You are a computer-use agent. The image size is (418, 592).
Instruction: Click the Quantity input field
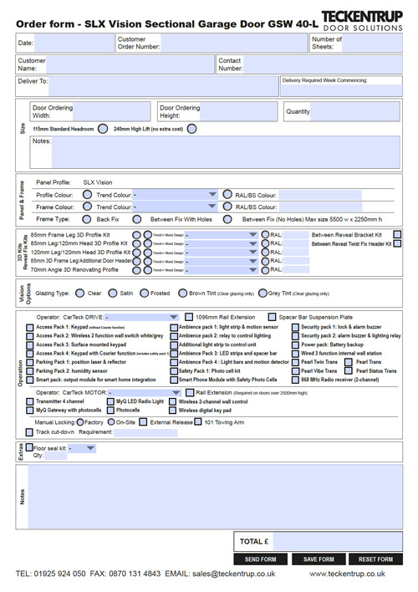(354, 111)
